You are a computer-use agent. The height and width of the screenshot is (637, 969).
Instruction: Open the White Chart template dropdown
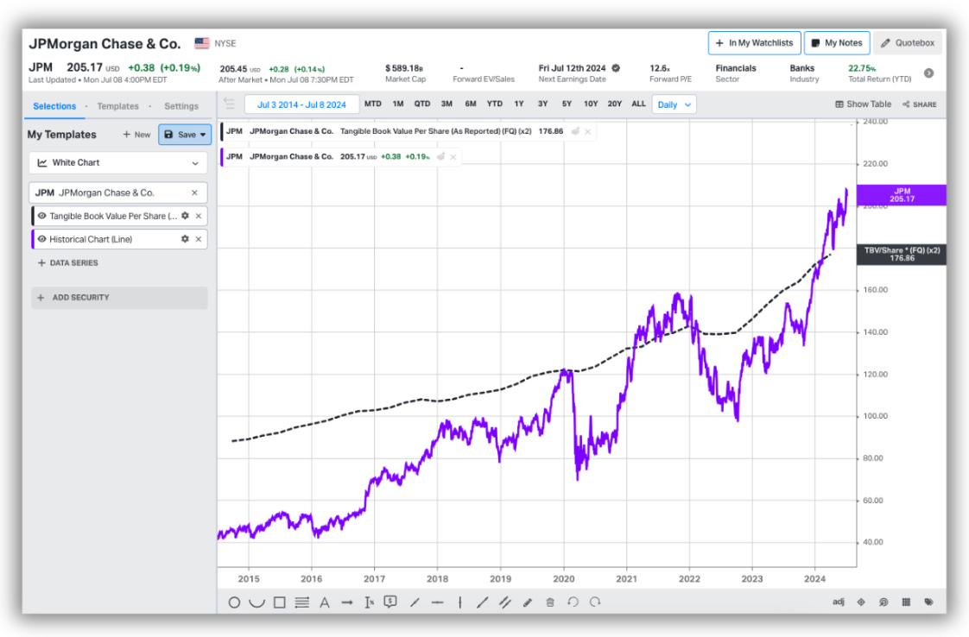[x=118, y=162]
